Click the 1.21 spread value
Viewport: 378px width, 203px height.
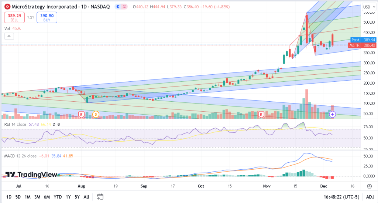[x=30, y=17]
